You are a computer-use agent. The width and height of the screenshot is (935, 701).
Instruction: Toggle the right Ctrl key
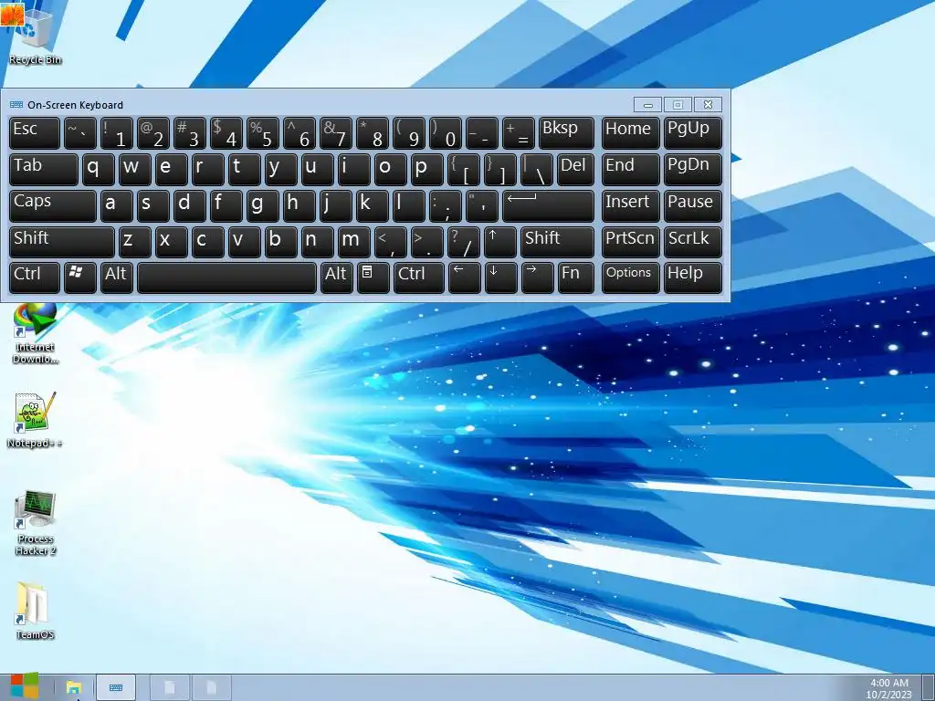(418, 277)
